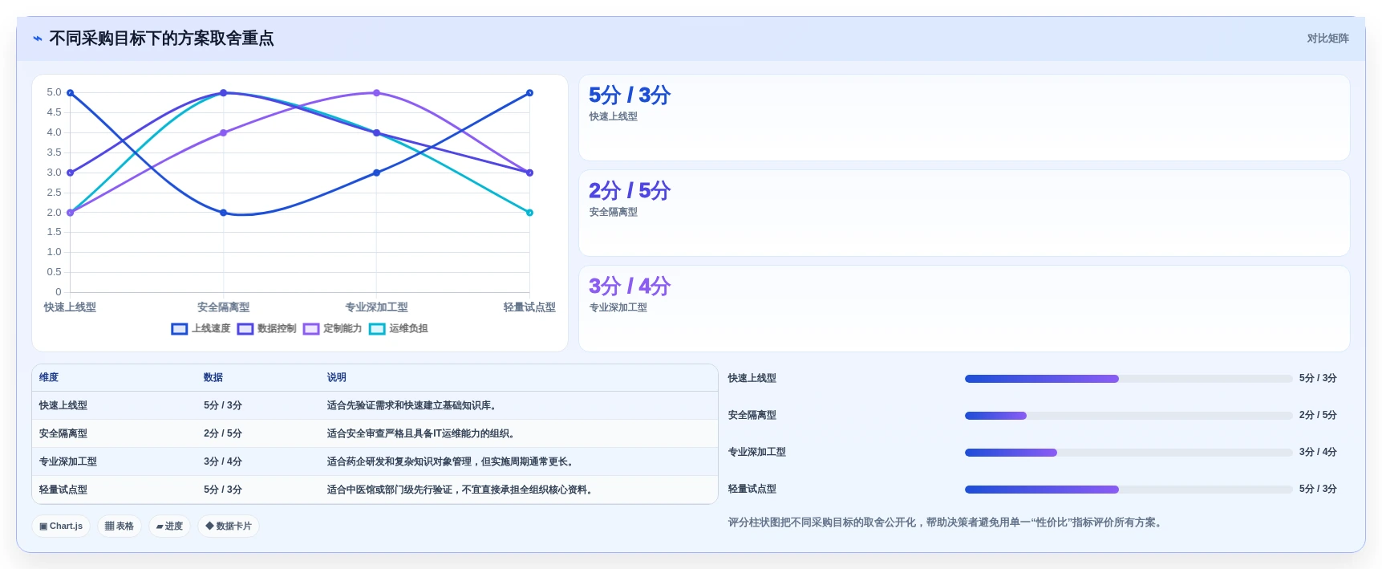This screenshot has height=569, width=1382.
Task: Click the 2分 / 5分 value beside the 安全隔离型 progress bar
Action: (1318, 415)
